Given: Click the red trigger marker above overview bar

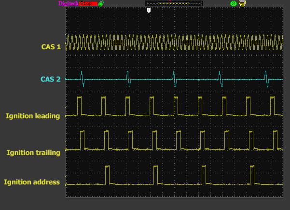Looking at the screenshot, I should click(170, 1).
